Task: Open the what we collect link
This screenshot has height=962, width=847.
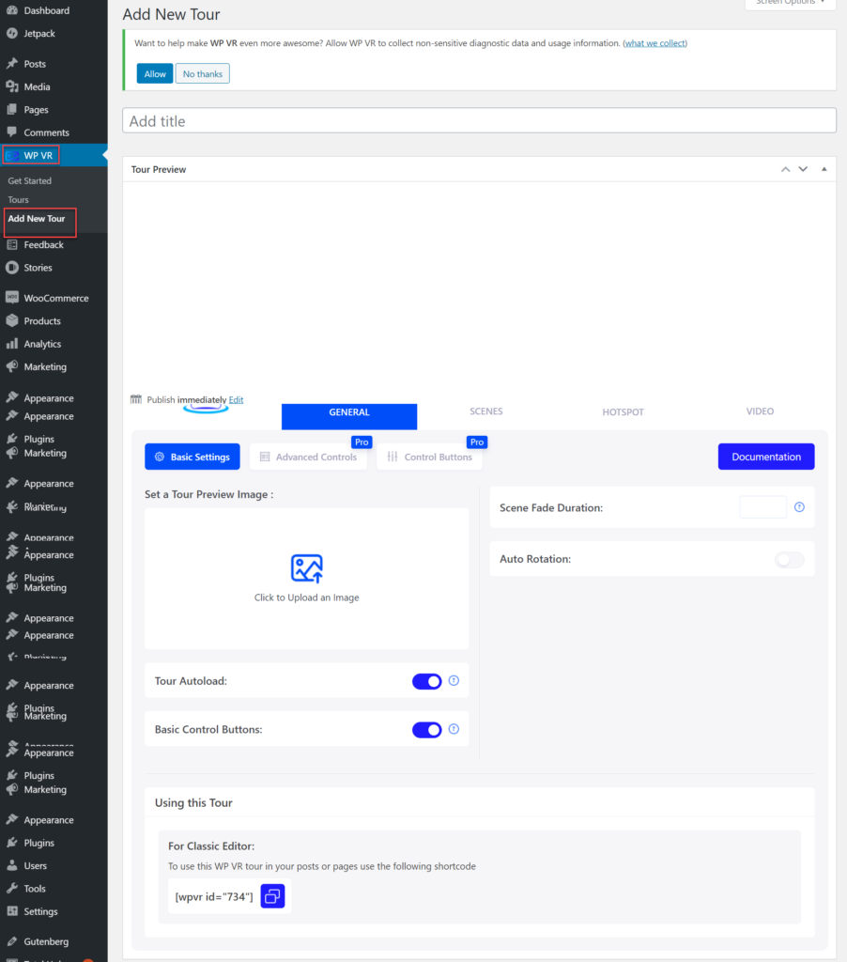Action: click(x=655, y=43)
